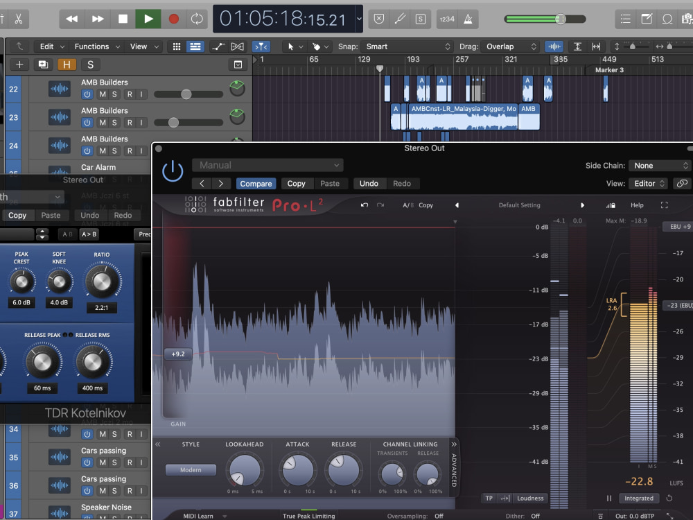
Task: Open the View menu in Tracks area
Action: tap(144, 46)
